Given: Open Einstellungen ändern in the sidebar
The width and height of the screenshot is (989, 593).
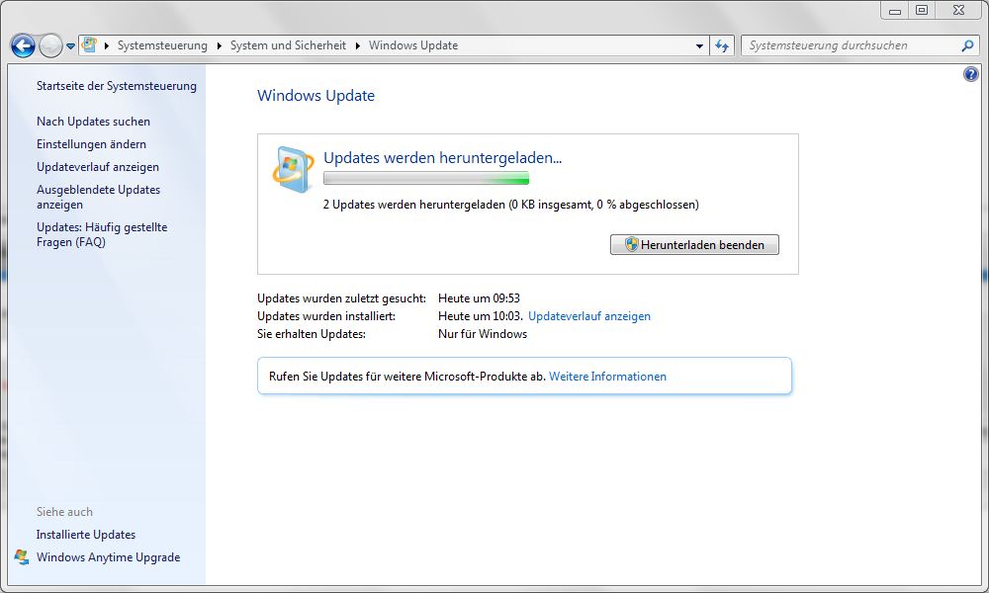Looking at the screenshot, I should click(x=91, y=144).
